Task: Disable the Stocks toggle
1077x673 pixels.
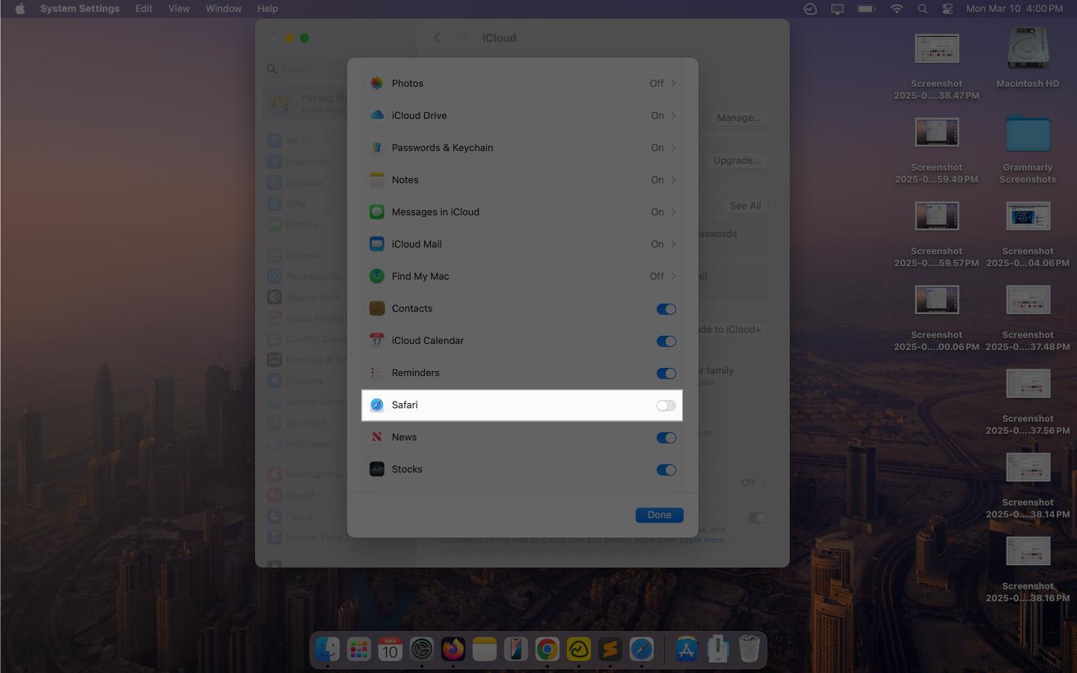Action: coord(666,470)
